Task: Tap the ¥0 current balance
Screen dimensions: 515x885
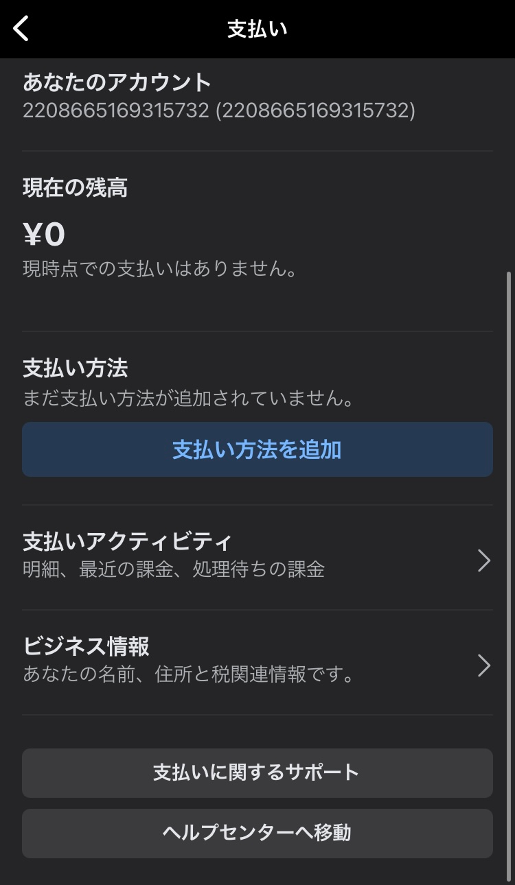Action: point(43,233)
